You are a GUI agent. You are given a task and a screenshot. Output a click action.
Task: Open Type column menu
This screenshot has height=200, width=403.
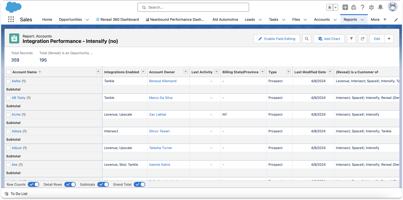tap(288, 72)
